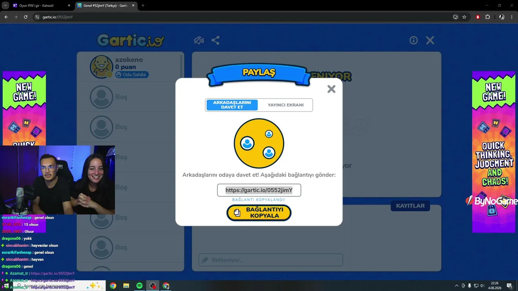Go back to the previous page
Viewport: 518px width, 291px height.
point(6,17)
